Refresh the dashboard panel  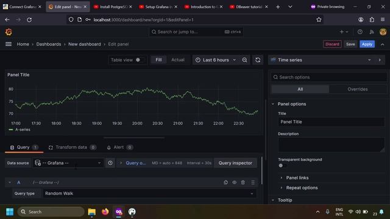(x=258, y=60)
